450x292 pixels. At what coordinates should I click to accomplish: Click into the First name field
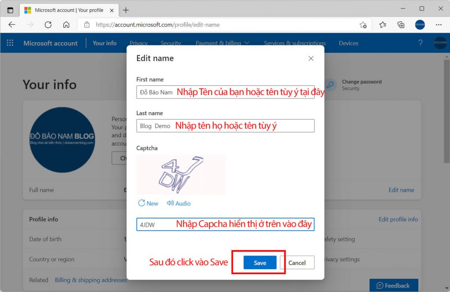225,92
